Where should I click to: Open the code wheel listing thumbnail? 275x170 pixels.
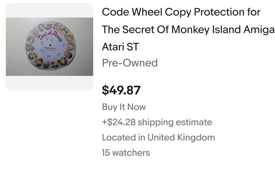click(x=49, y=47)
